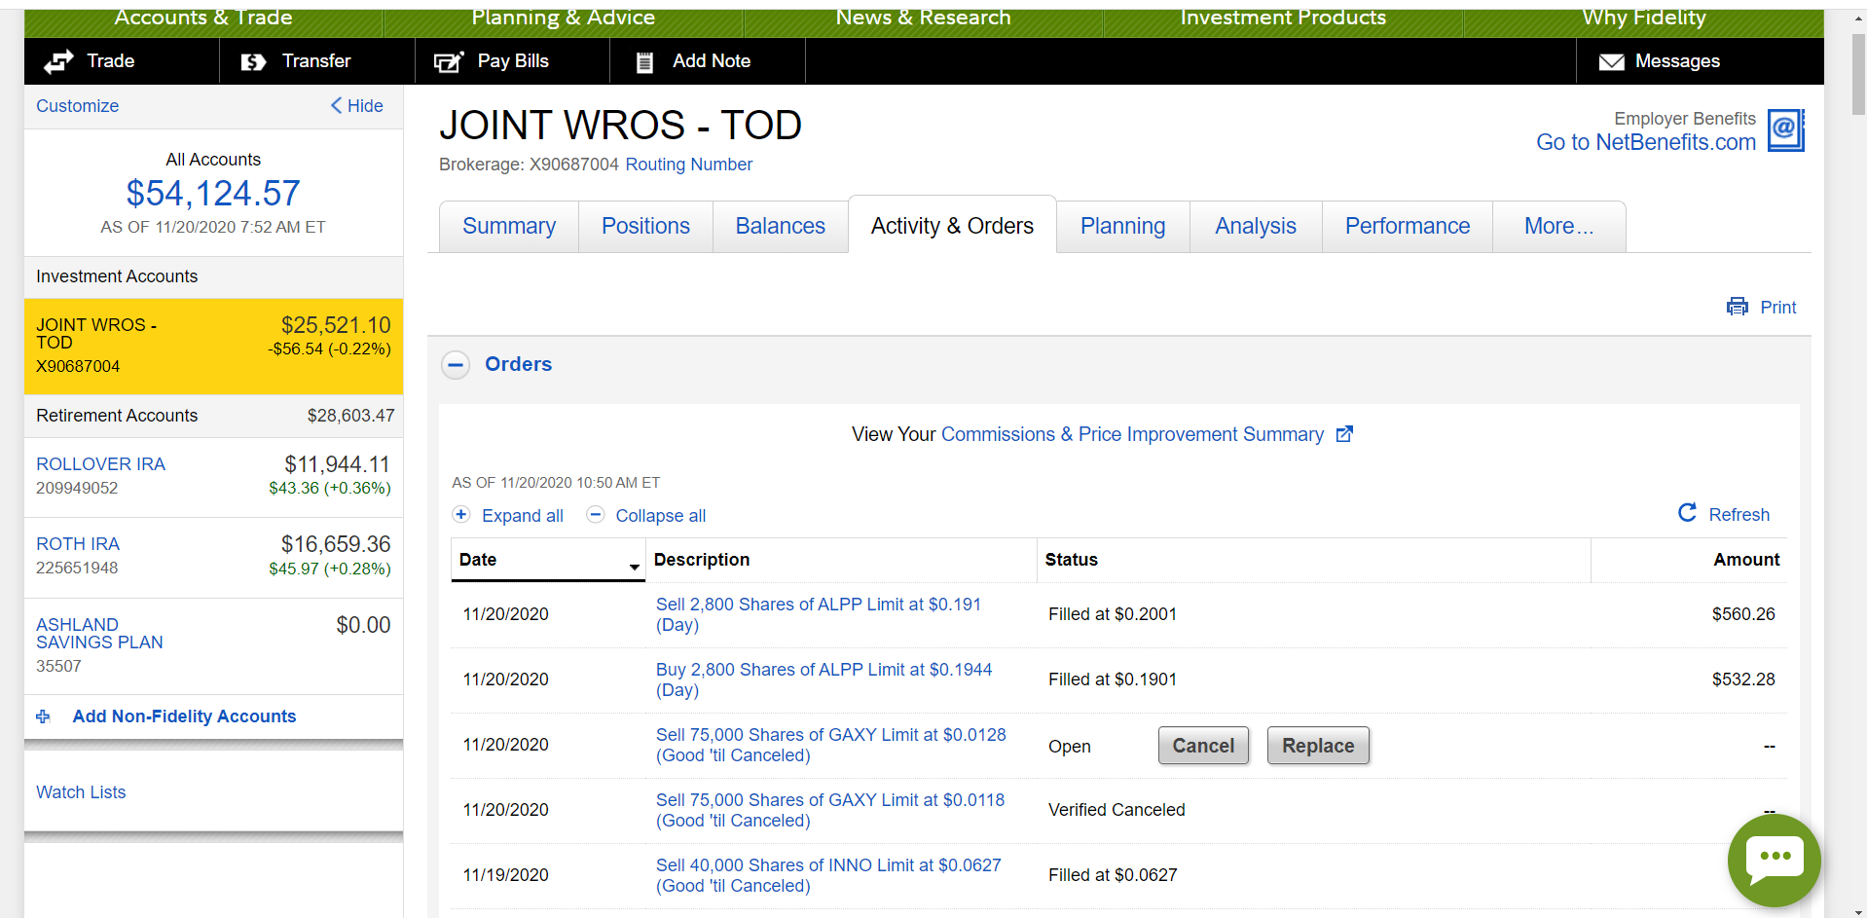This screenshot has width=1867, height=918.
Task: Open News & Research menu
Action: tap(924, 18)
